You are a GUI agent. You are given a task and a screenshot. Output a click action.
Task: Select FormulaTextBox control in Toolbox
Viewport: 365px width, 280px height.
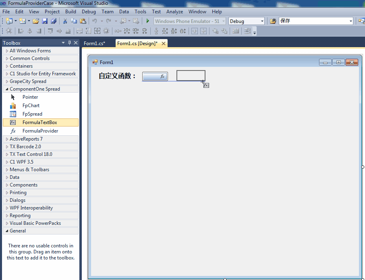point(41,122)
